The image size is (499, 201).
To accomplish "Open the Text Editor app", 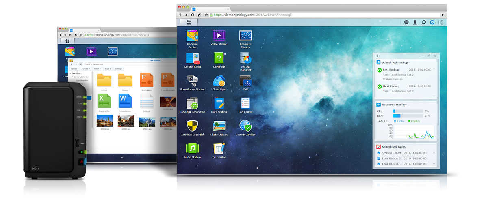I will (219, 149).
